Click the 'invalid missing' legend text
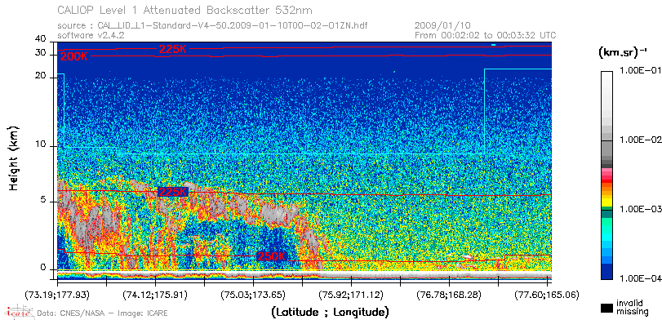The width and height of the screenshot is (662, 320). pyautogui.click(x=632, y=307)
